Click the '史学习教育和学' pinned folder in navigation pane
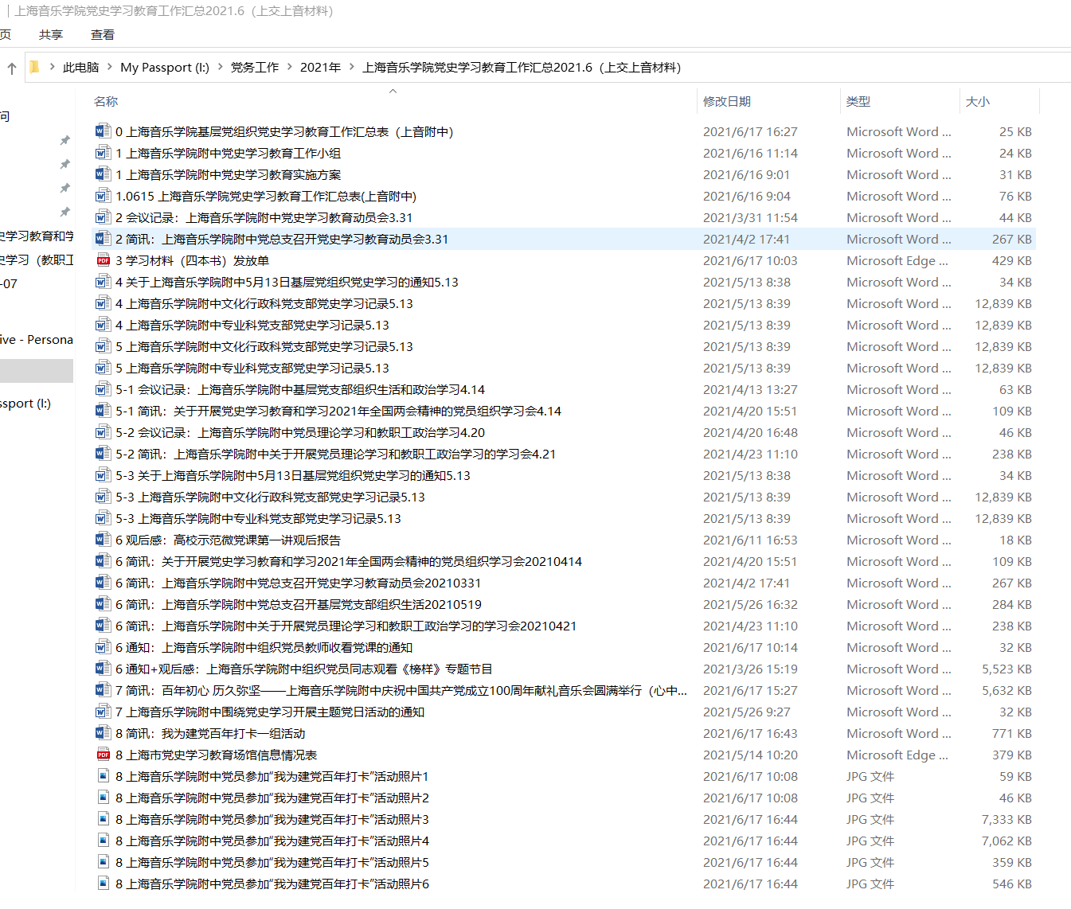The image size is (1071, 909). [37, 236]
